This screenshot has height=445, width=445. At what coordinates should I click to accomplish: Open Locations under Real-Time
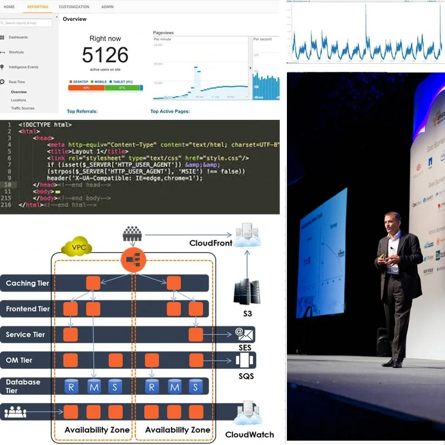click(18, 100)
